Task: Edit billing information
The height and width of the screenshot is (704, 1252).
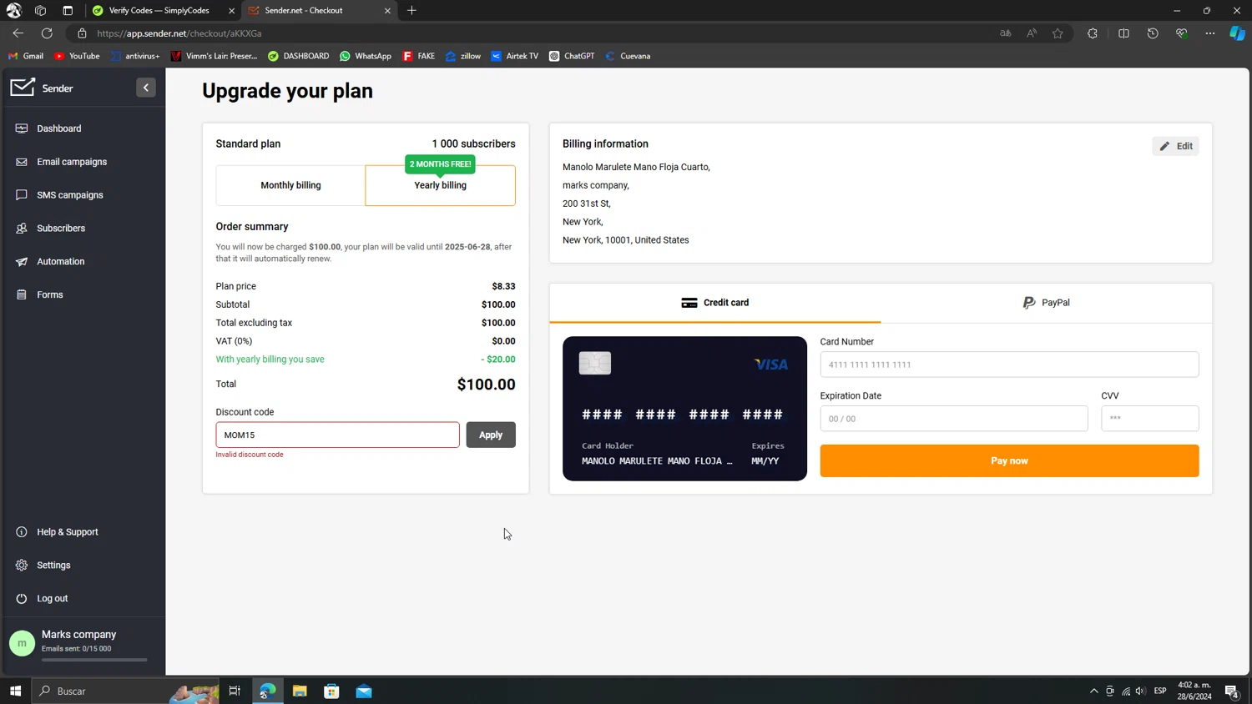Action: click(x=1175, y=146)
